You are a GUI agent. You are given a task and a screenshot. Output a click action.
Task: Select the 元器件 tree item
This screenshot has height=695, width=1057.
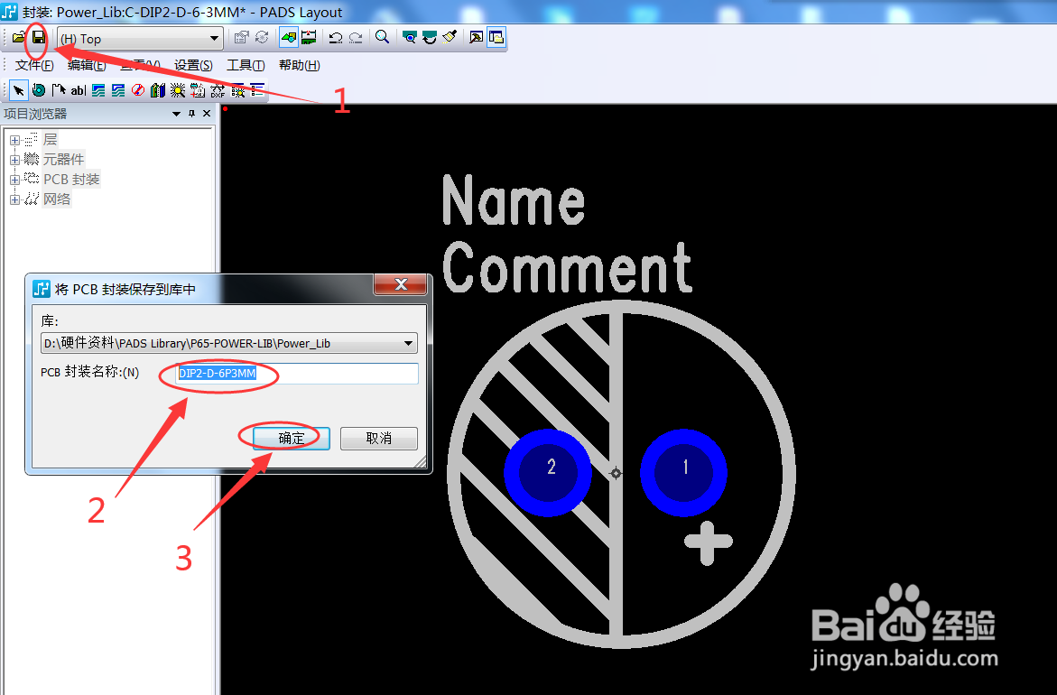(x=64, y=160)
